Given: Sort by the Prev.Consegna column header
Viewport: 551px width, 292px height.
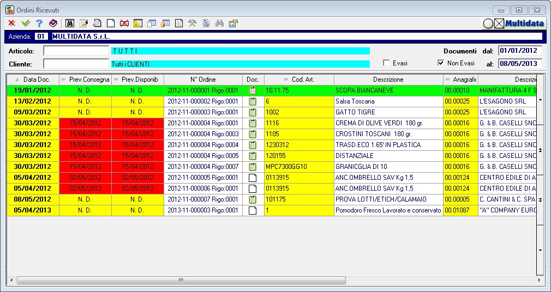Looking at the screenshot, I should 86,80.
